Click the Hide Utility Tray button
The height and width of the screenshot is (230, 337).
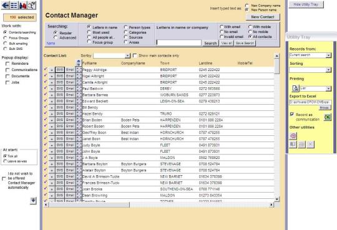click(x=306, y=4)
